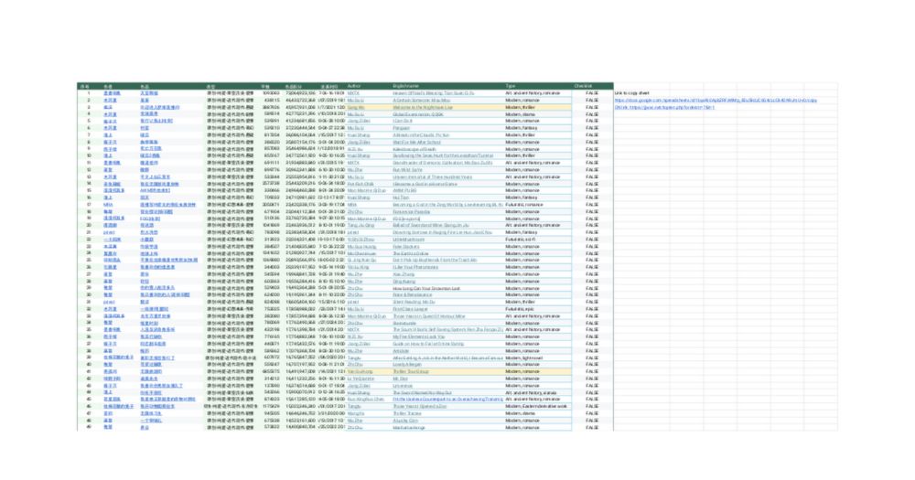Viewport: 915px width, 480px height.
Task: Open the highlighted 'Thriller Tour Group' link
Action: pyautogui.click(x=411, y=371)
